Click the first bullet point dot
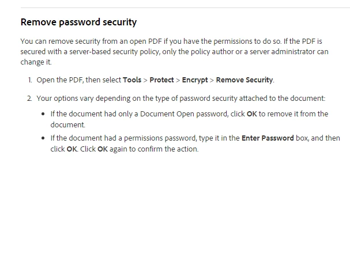This screenshot has height=257, width=350. (x=43, y=114)
